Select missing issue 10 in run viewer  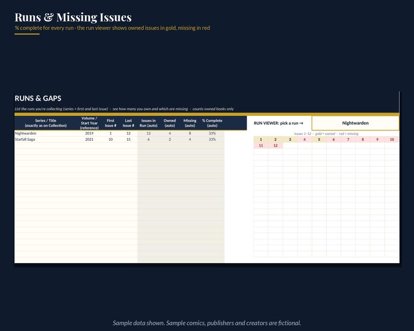tap(392, 139)
